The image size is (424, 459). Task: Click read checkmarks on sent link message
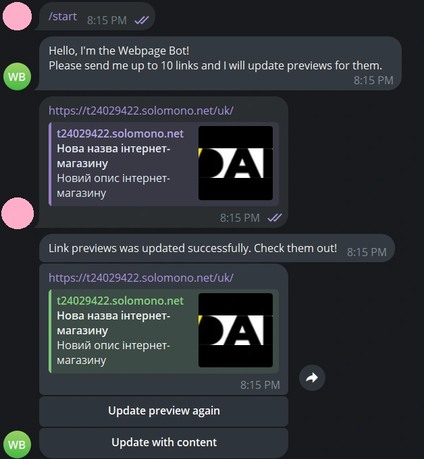[275, 218]
